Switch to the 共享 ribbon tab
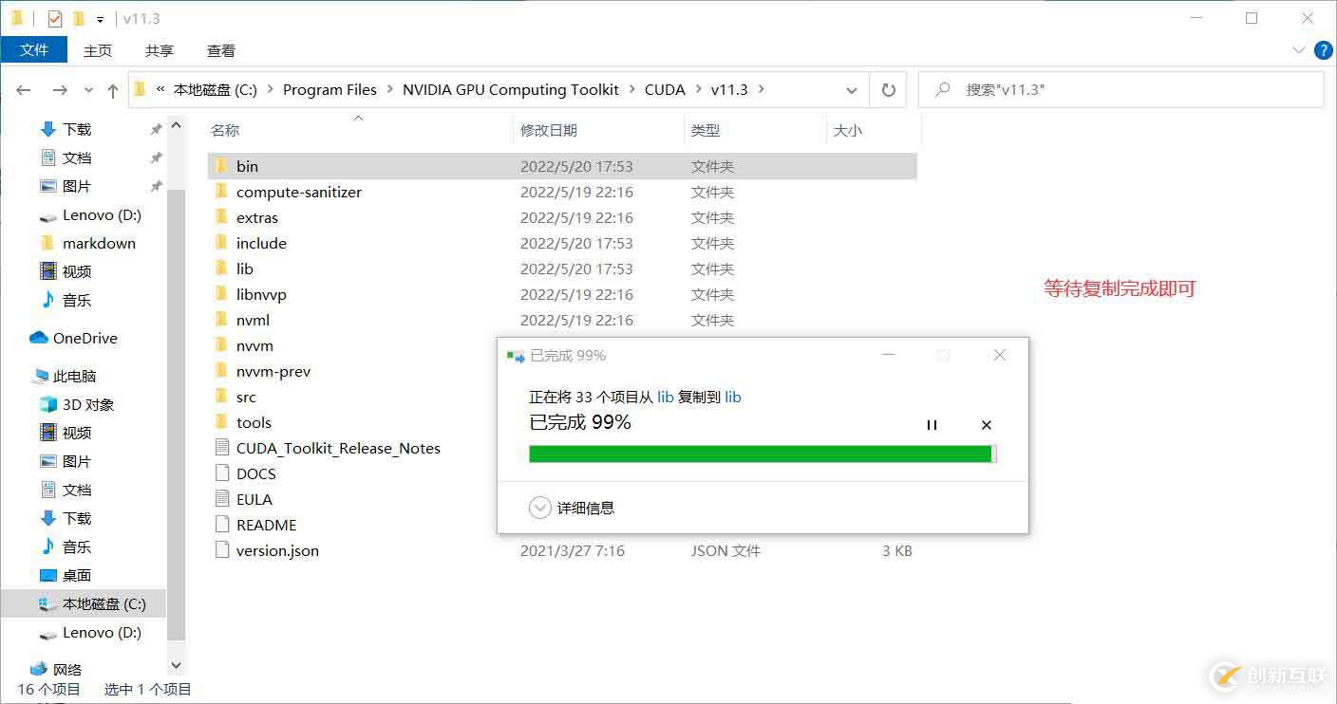 [160, 50]
